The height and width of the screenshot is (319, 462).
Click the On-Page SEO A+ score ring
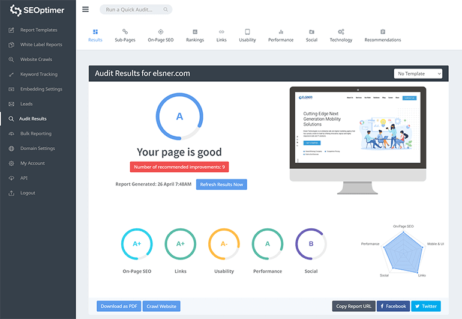coord(137,244)
